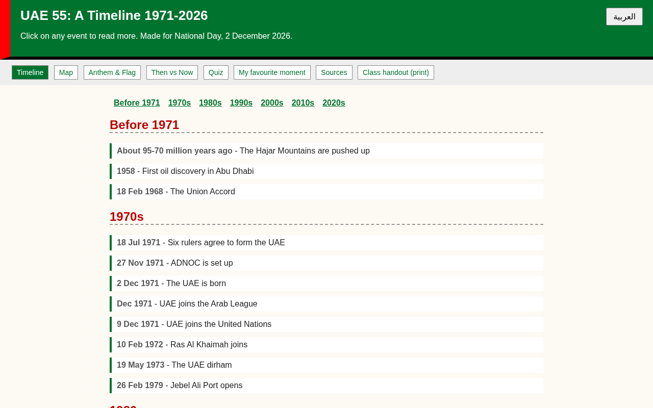
Task: Jump to the 1990s decade link
Action: pos(241,103)
